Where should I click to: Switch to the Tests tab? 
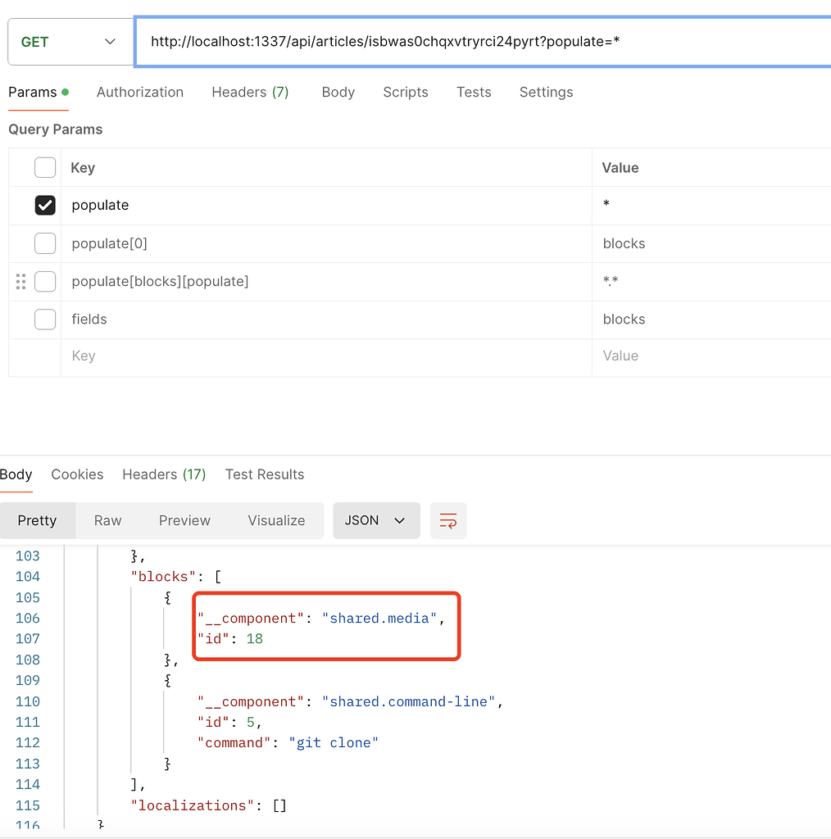474,92
